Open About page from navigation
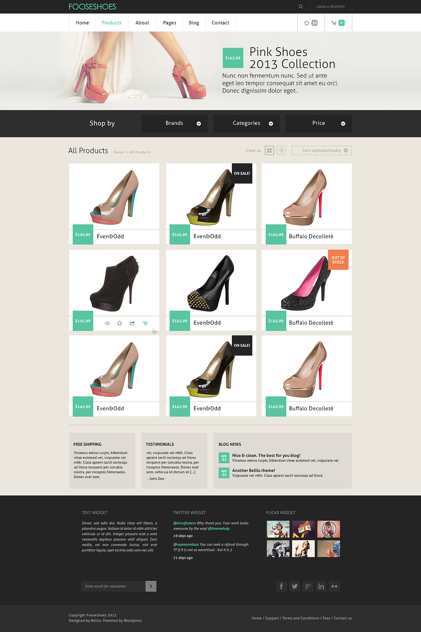421x632 pixels. pos(142,23)
